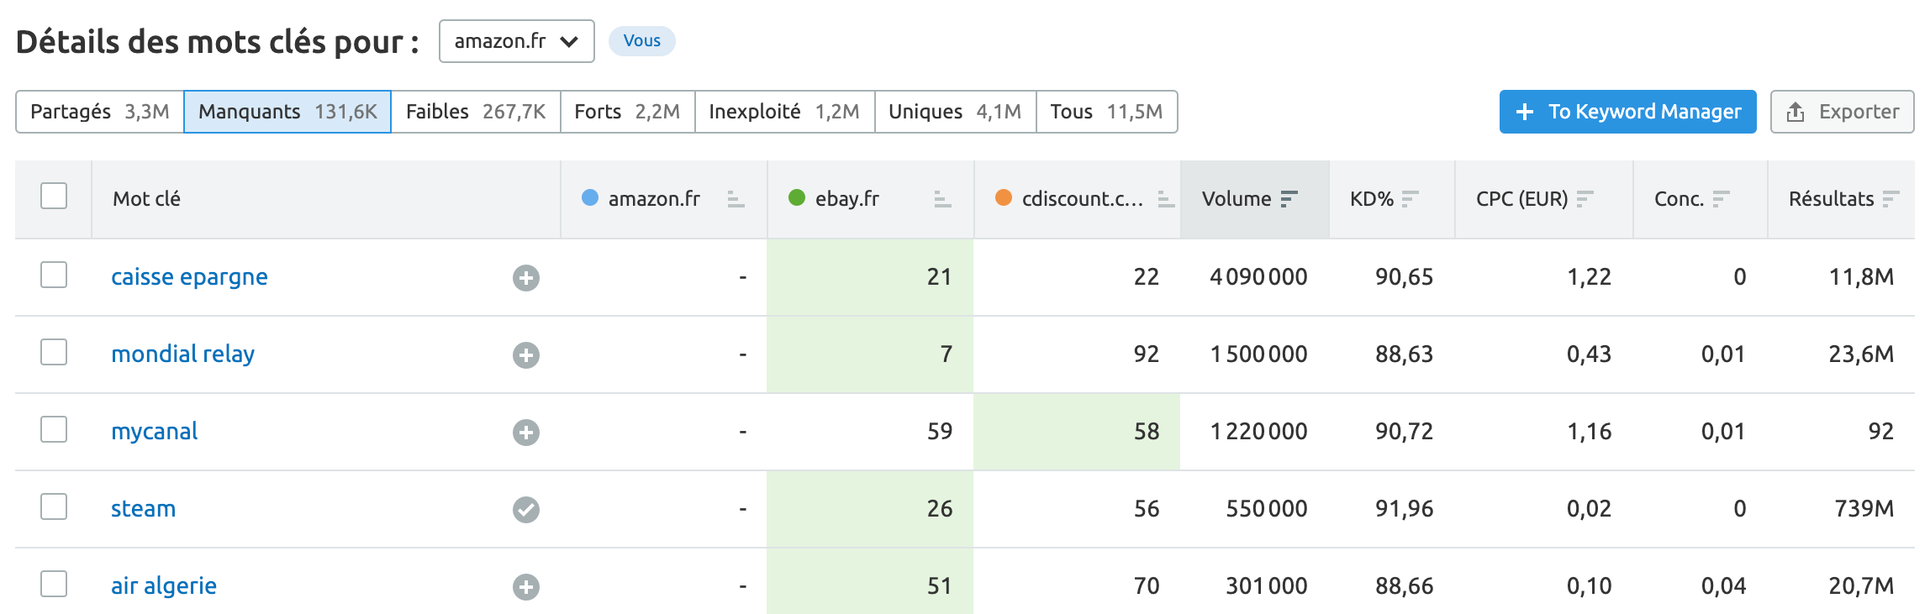The image size is (1930, 614).
Task: Open the Inexploité tab
Action: pyautogui.click(x=783, y=112)
